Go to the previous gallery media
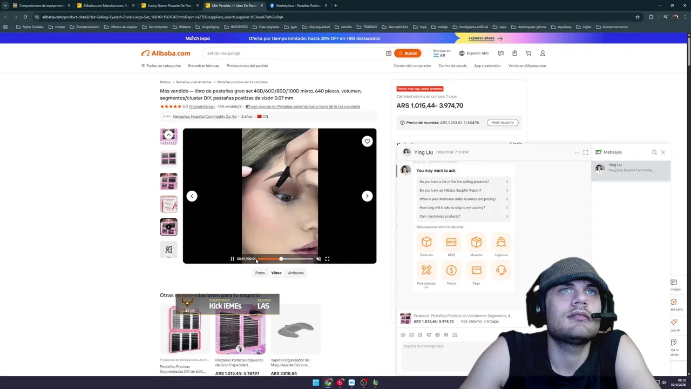691x389 pixels. click(x=192, y=196)
